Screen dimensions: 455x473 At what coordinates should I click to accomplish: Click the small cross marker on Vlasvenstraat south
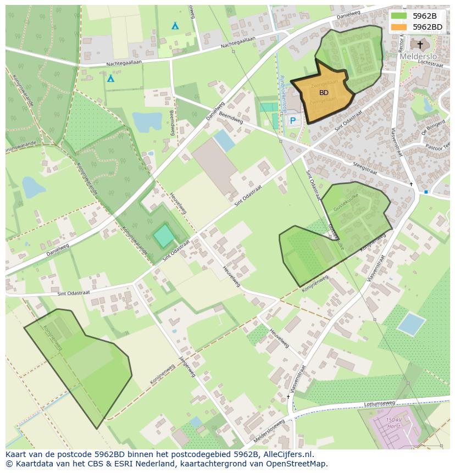(x=288, y=396)
